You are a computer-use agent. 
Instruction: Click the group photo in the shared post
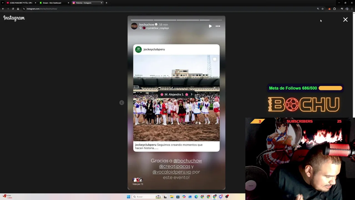(x=176, y=98)
